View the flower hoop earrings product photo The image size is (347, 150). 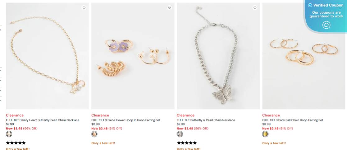coord(133,56)
